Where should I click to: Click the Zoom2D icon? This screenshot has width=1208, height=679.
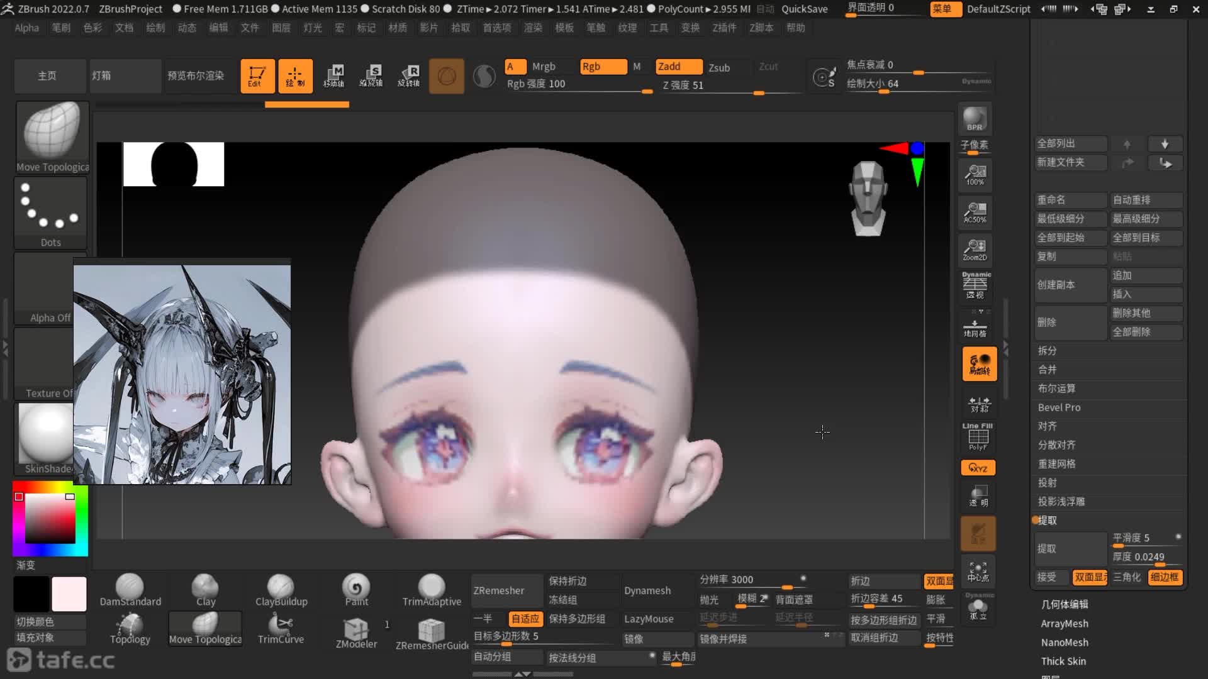tap(975, 250)
